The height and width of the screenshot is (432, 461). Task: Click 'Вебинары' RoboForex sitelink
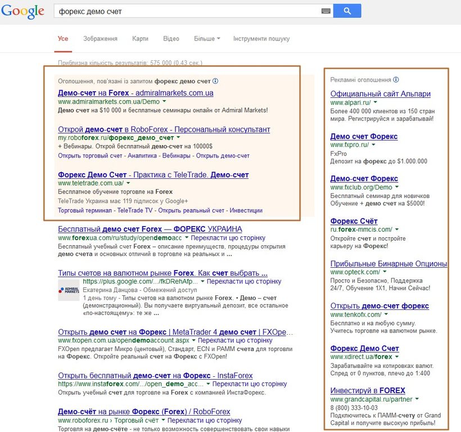[177, 156]
